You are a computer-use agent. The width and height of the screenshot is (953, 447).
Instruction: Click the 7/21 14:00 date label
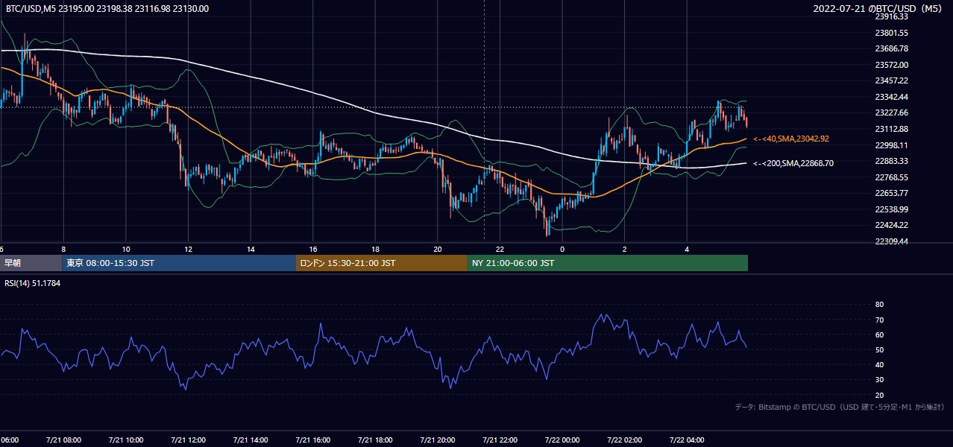tap(250, 440)
